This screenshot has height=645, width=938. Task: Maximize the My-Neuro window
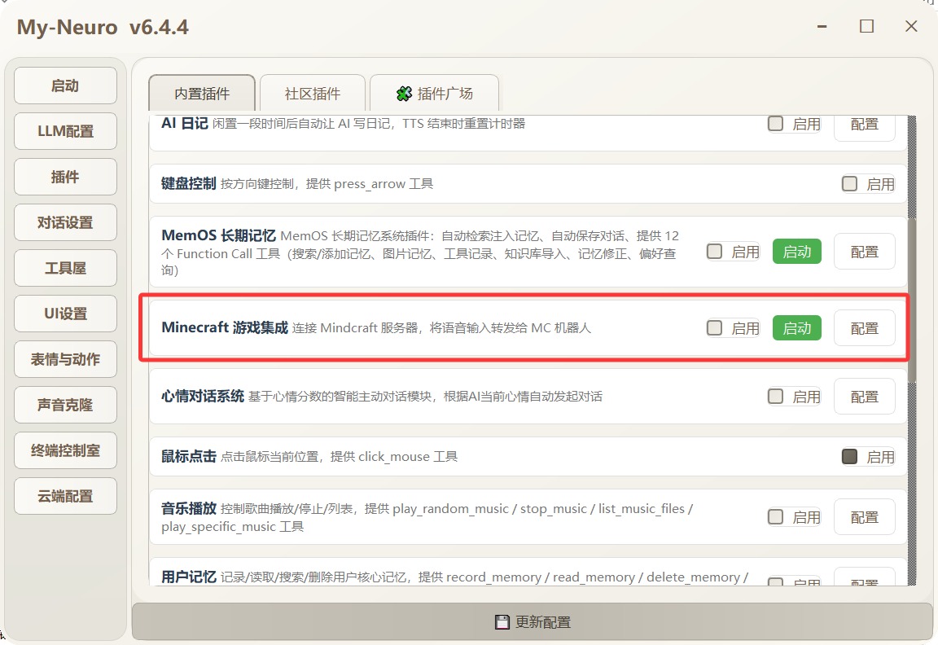[866, 27]
